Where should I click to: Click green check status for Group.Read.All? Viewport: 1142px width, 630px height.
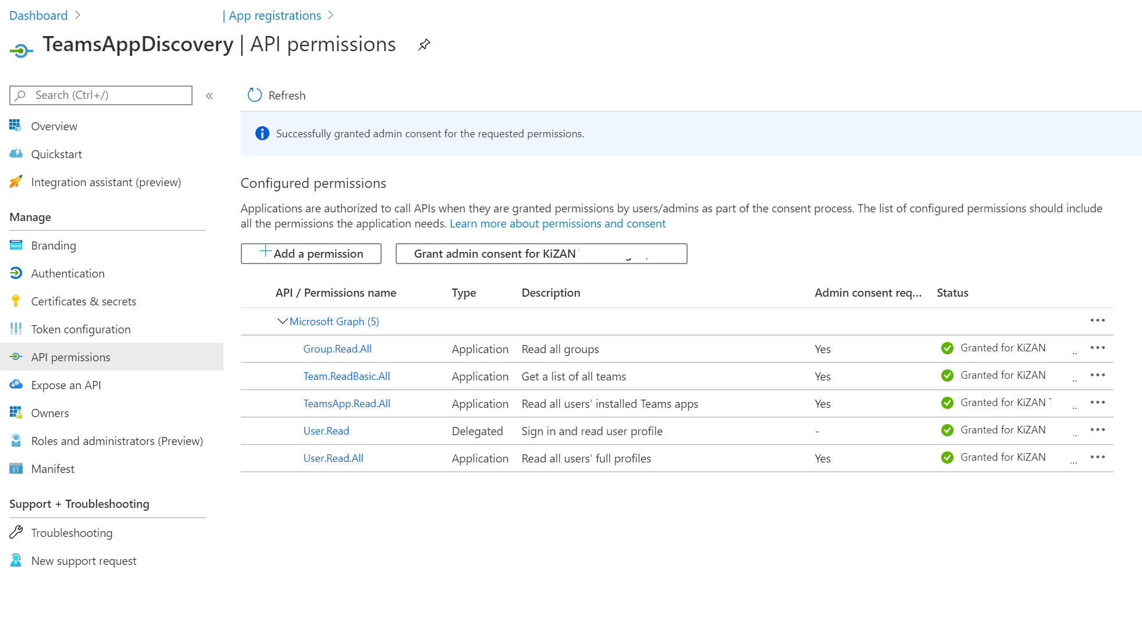click(x=947, y=348)
